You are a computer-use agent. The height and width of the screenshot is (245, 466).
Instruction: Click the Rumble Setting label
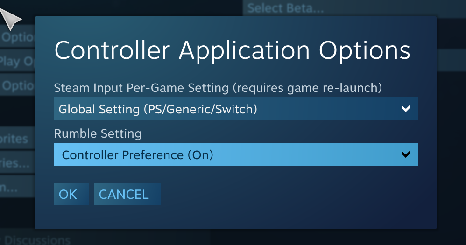tap(98, 133)
